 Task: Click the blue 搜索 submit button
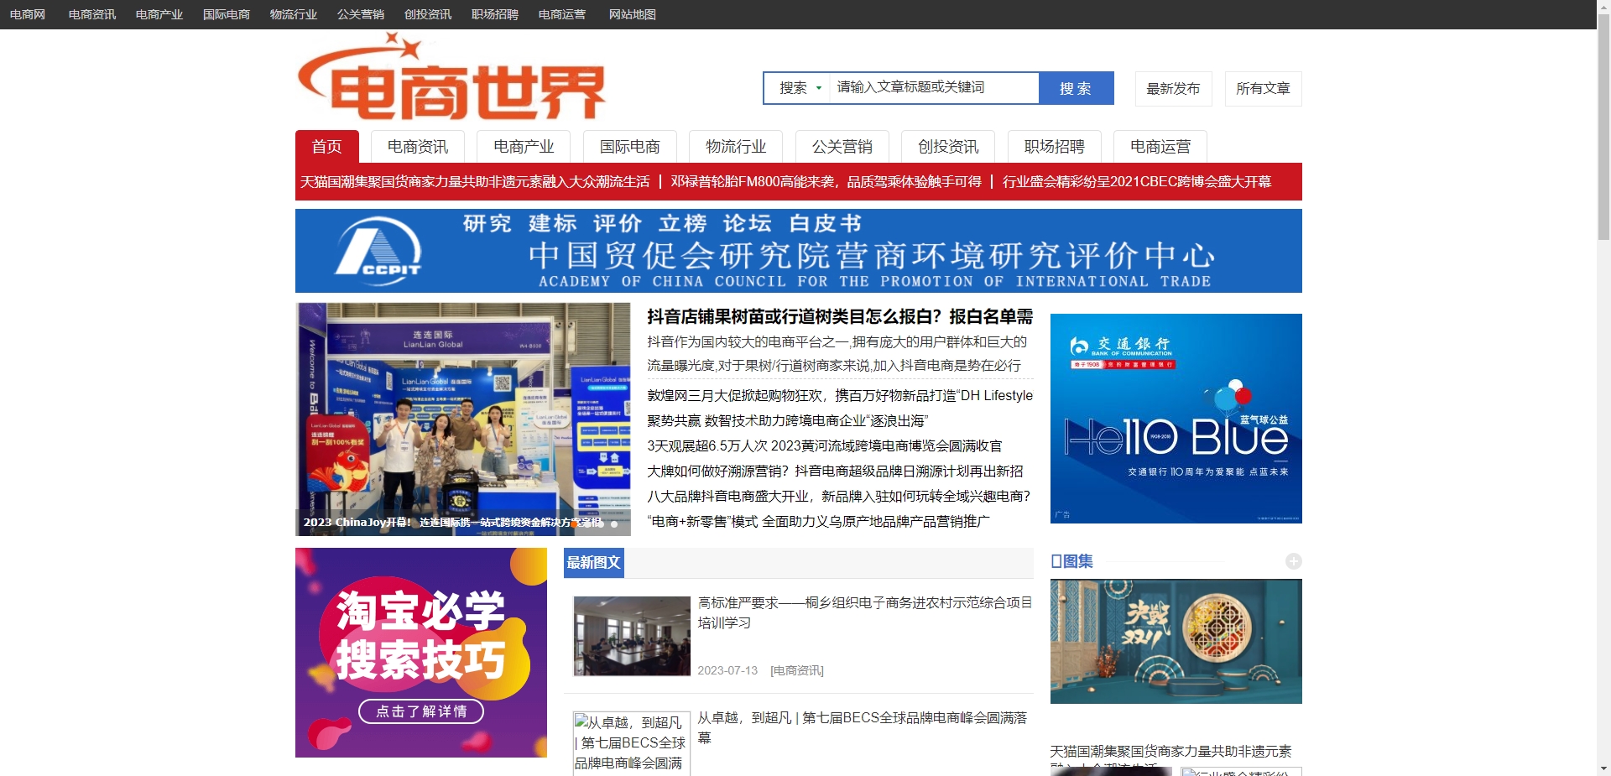(1076, 88)
